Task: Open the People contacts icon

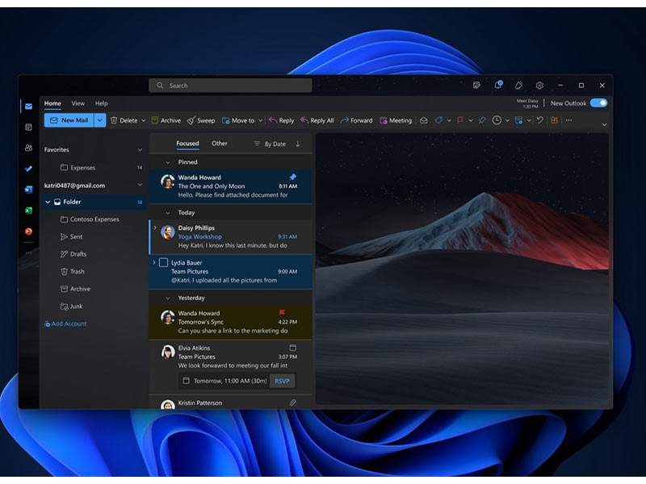Action: 28,148
